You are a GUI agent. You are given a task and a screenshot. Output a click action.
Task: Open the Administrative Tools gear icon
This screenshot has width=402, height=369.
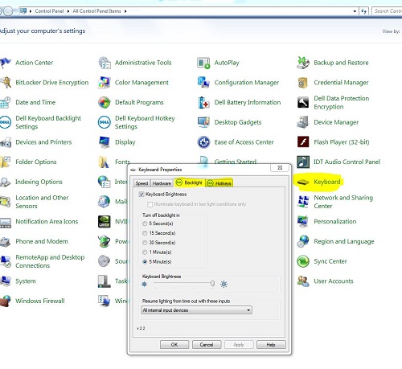(105, 63)
